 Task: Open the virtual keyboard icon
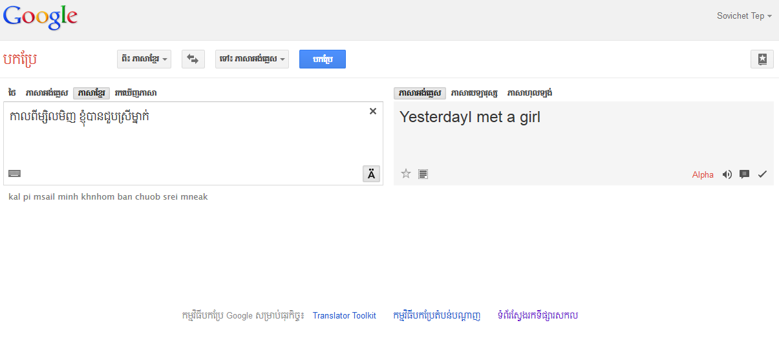pos(14,173)
